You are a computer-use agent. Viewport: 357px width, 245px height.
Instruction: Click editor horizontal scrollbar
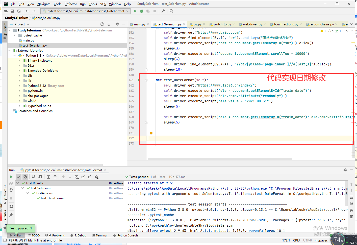coord(220,159)
